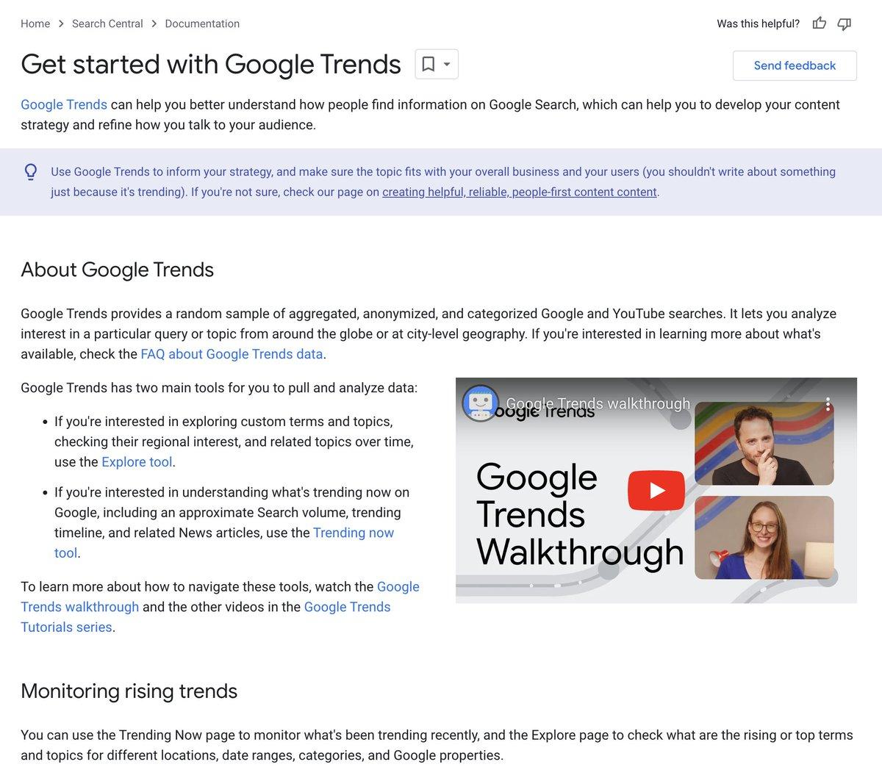The height and width of the screenshot is (767, 882).
Task: Click the Send feedback button
Action: [795, 65]
